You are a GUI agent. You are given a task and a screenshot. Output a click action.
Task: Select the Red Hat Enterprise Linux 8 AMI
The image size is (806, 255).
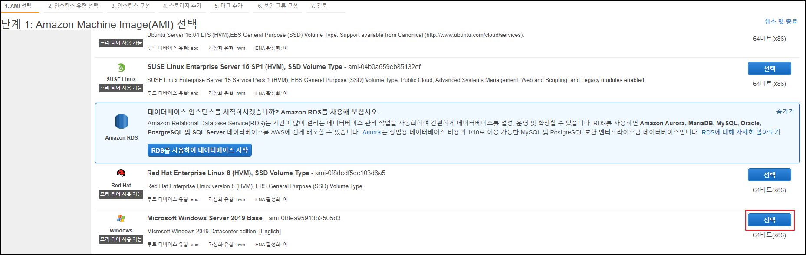coord(769,175)
